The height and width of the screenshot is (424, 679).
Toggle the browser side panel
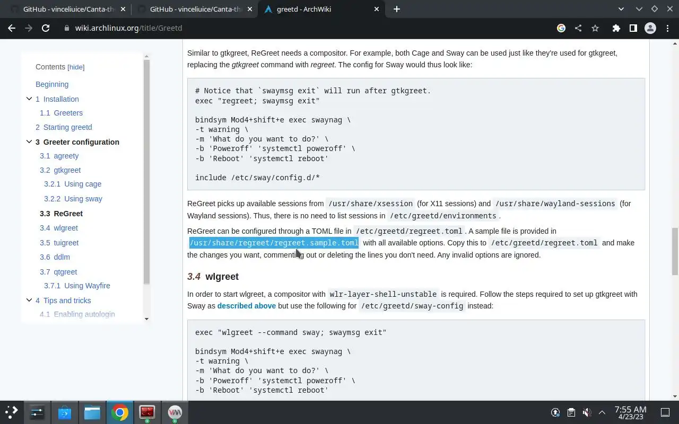[633, 28]
